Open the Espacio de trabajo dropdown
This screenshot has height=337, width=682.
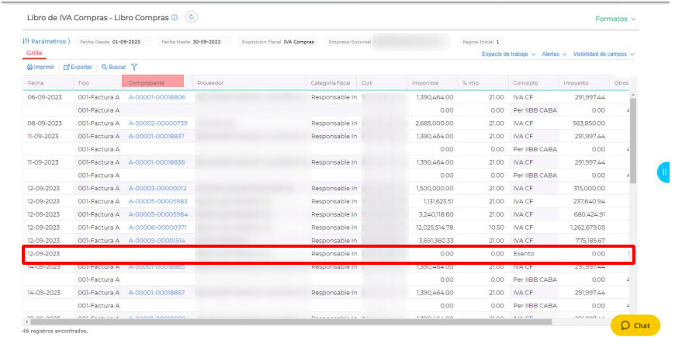pyautogui.click(x=508, y=54)
